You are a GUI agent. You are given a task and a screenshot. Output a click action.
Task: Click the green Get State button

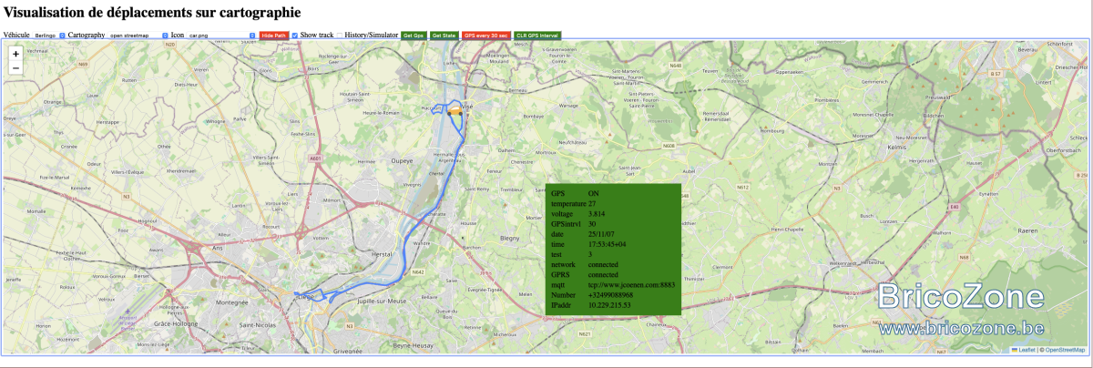[x=444, y=35]
